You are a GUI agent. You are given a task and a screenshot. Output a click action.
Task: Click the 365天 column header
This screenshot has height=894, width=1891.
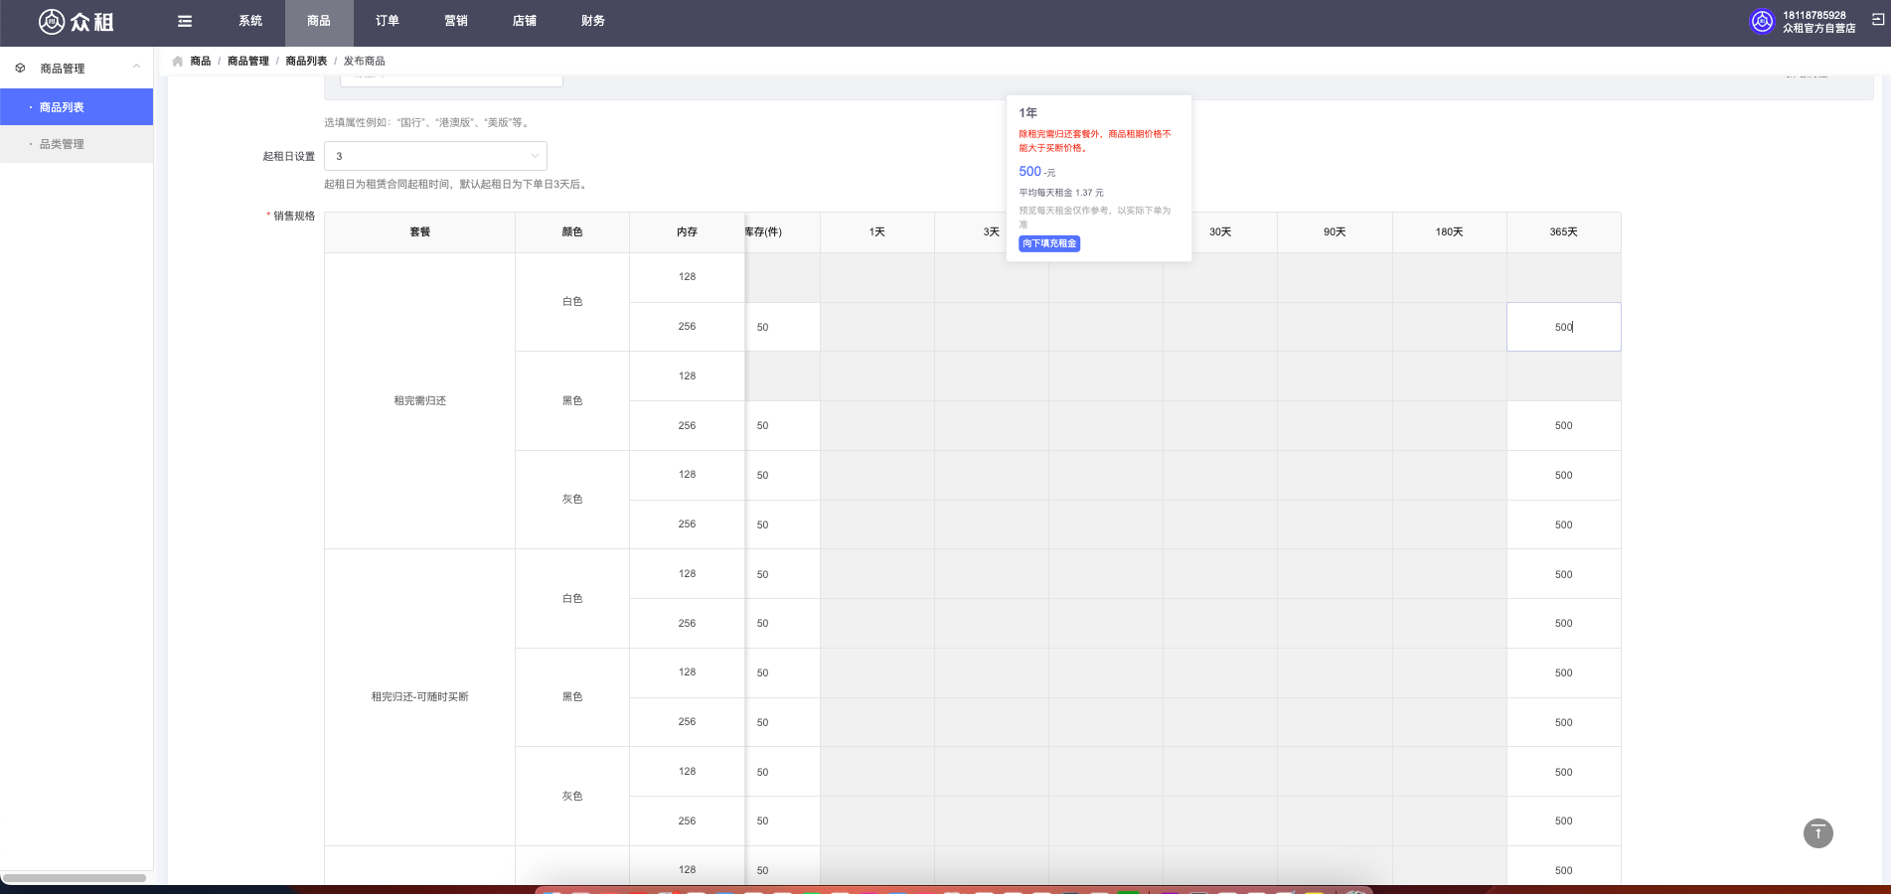[x=1563, y=231]
